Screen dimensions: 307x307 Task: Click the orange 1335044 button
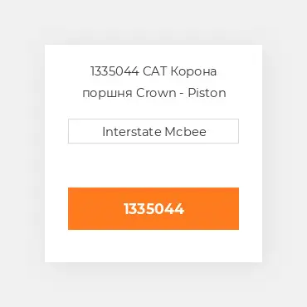(x=153, y=208)
